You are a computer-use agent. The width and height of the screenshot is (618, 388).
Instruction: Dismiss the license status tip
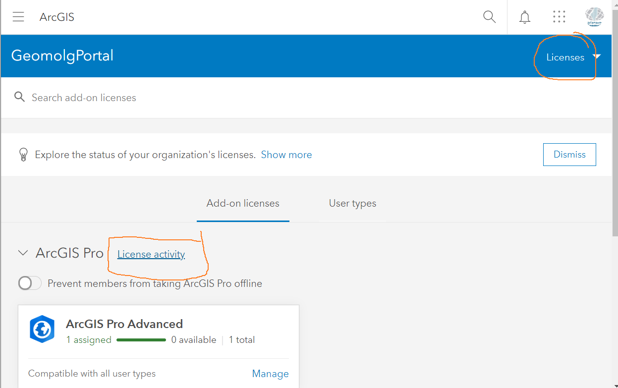point(569,155)
